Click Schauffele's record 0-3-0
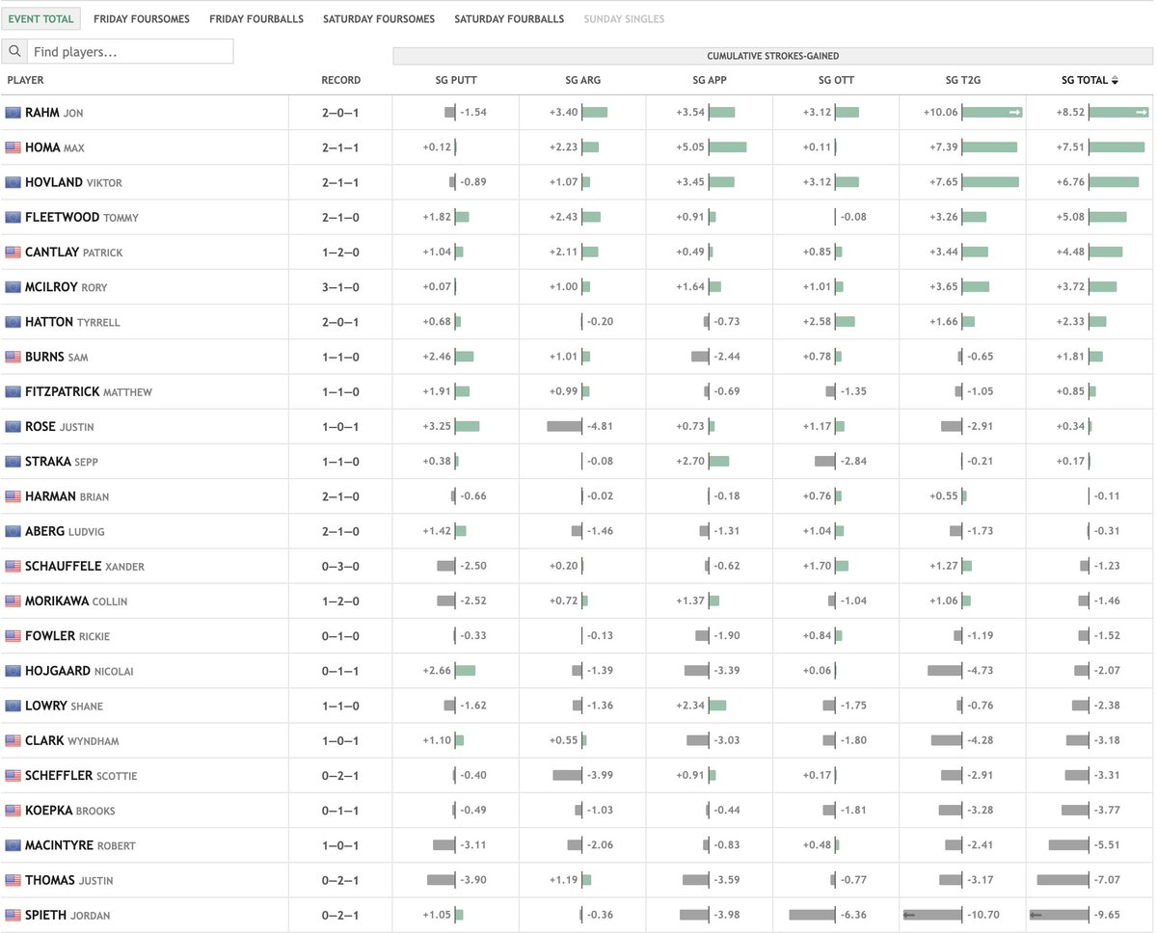Viewport: 1157px width, 934px height. (x=341, y=566)
